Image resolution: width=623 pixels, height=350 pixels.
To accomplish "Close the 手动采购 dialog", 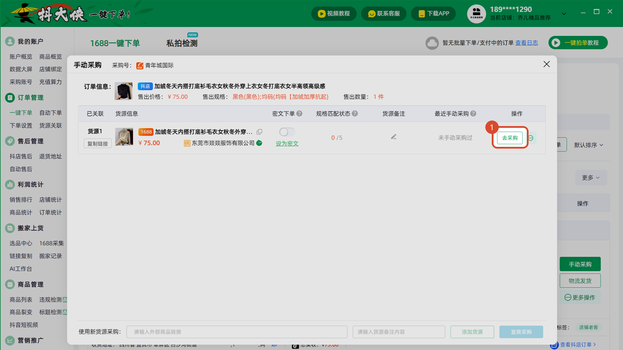I will point(546,64).
